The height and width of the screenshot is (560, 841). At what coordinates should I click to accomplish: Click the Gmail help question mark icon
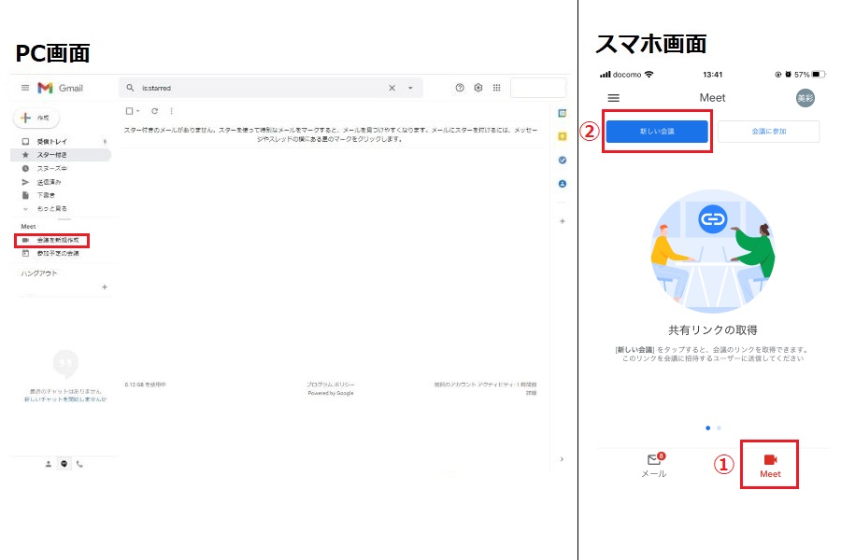460,88
